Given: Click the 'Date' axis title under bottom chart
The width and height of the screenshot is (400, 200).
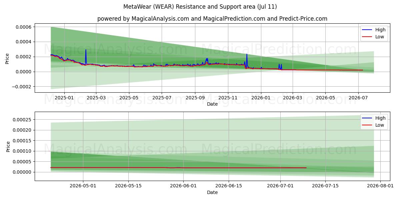Looking at the screenshot, I should [x=212, y=192].
